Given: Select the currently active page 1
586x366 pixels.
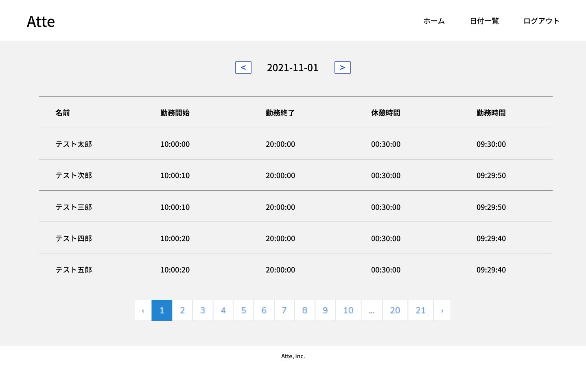Looking at the screenshot, I should [x=162, y=310].
